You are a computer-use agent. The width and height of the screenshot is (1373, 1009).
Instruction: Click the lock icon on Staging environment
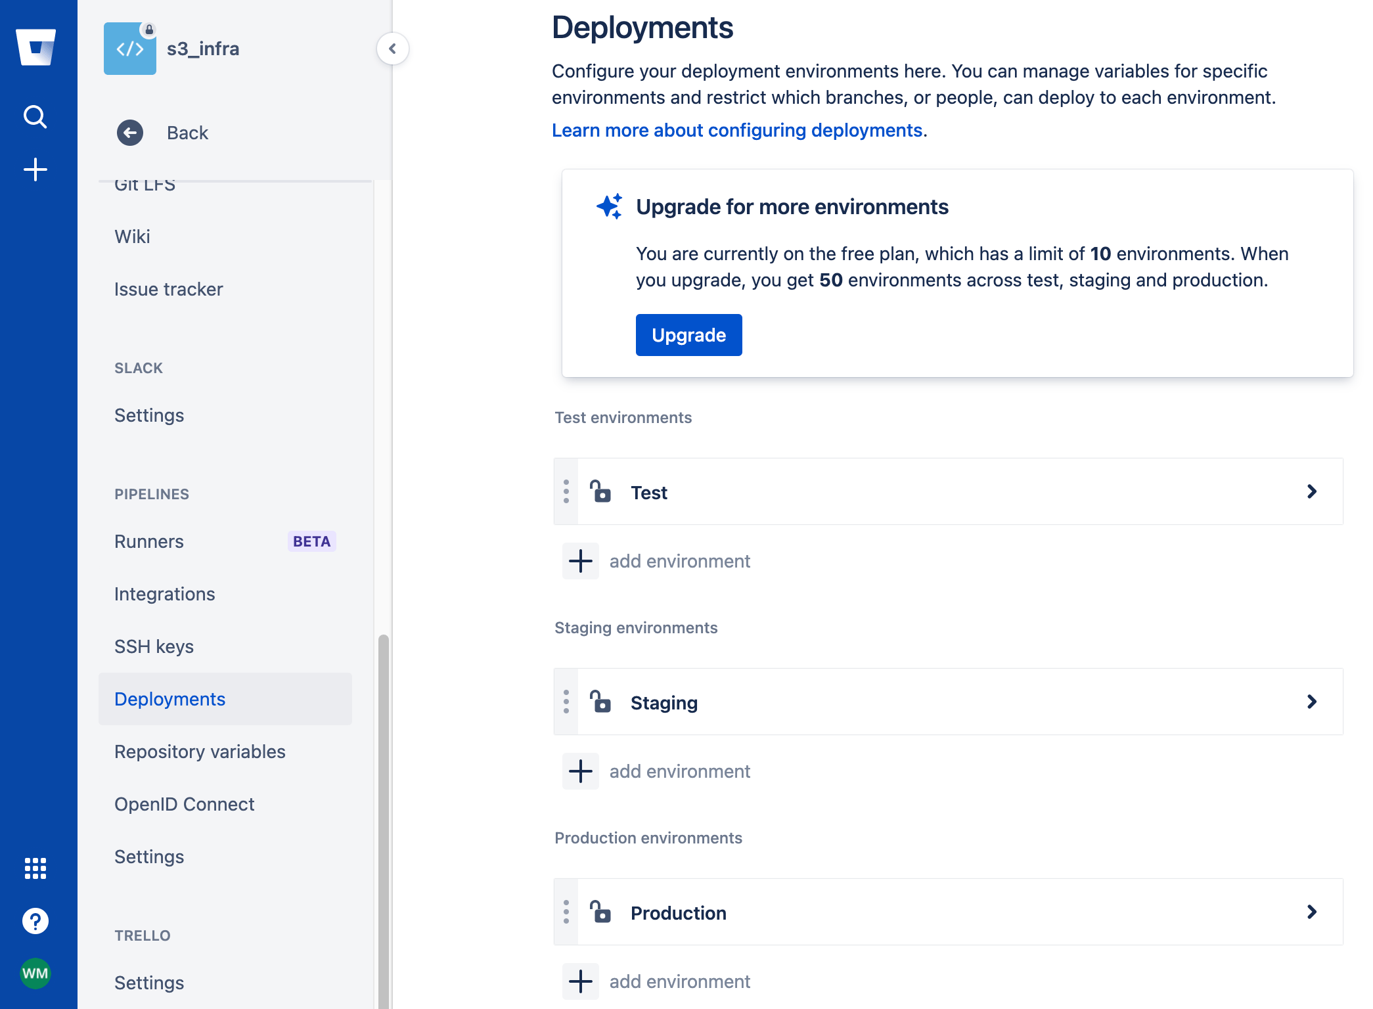(601, 701)
